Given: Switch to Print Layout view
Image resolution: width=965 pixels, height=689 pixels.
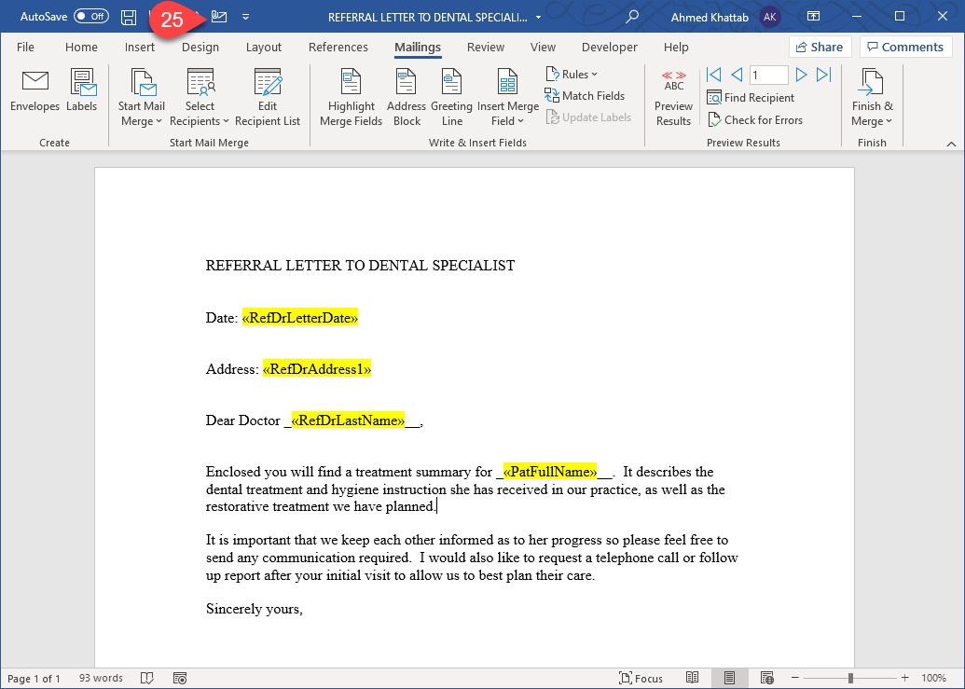Looking at the screenshot, I should [x=729, y=678].
